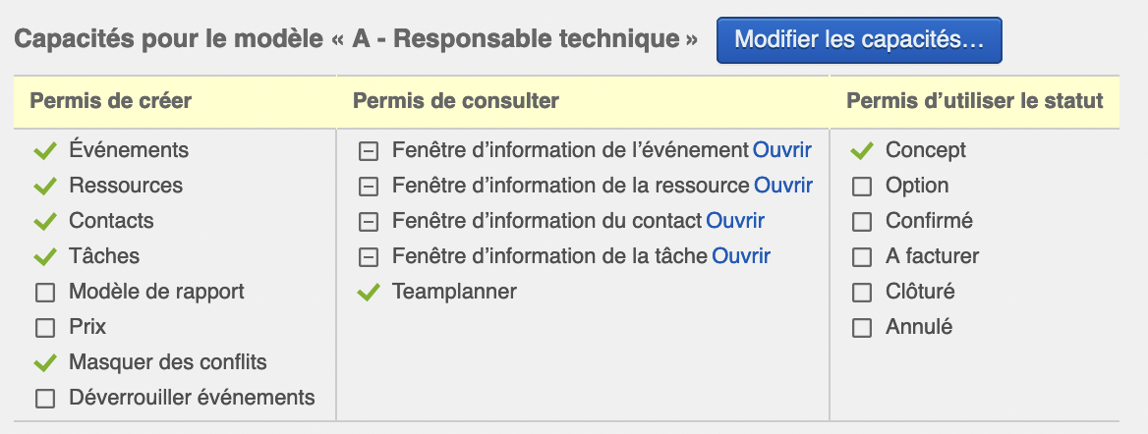Click the Modifier les capacités button
This screenshot has width=1148, height=434.
859,40
